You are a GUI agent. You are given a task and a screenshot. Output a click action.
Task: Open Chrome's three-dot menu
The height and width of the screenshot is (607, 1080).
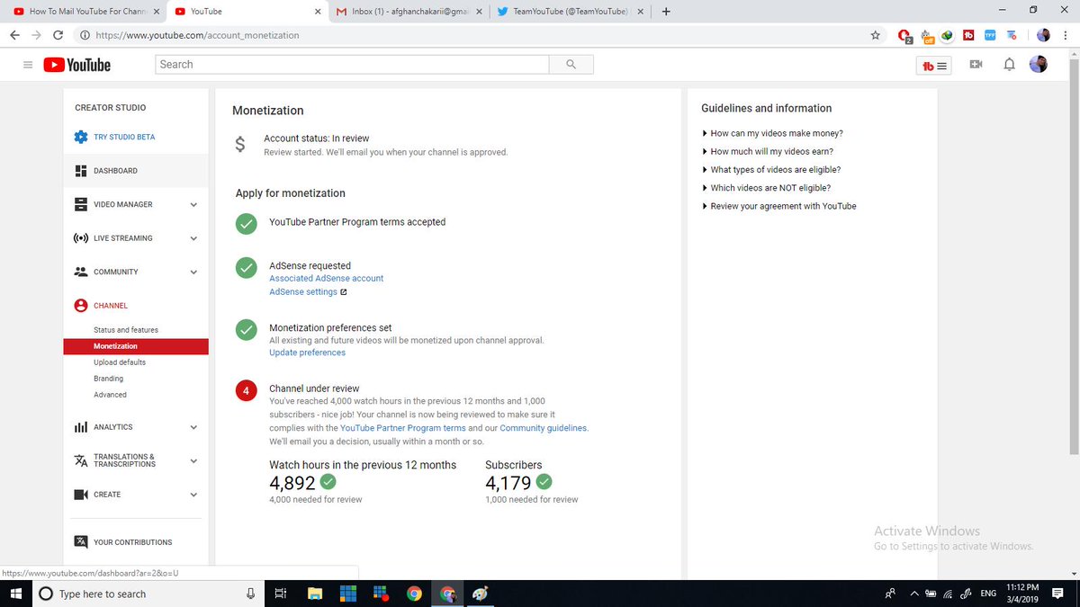pos(1066,35)
